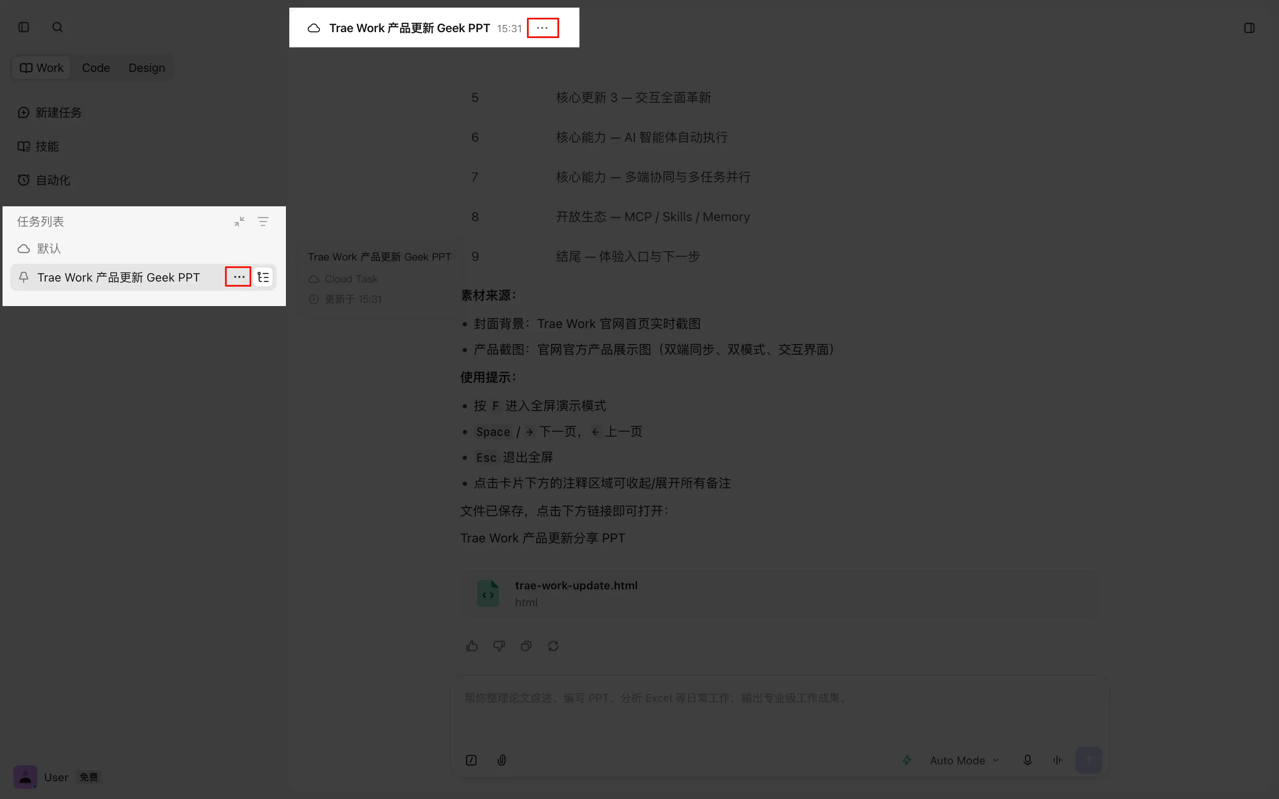Viewport: 1279px width, 799px height.
Task: Click the 素材来源 heading
Action: coord(489,296)
